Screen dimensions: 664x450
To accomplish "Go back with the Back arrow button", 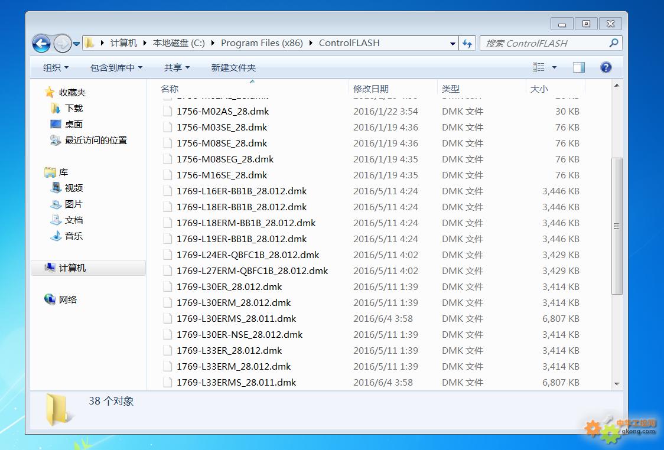I will point(41,43).
